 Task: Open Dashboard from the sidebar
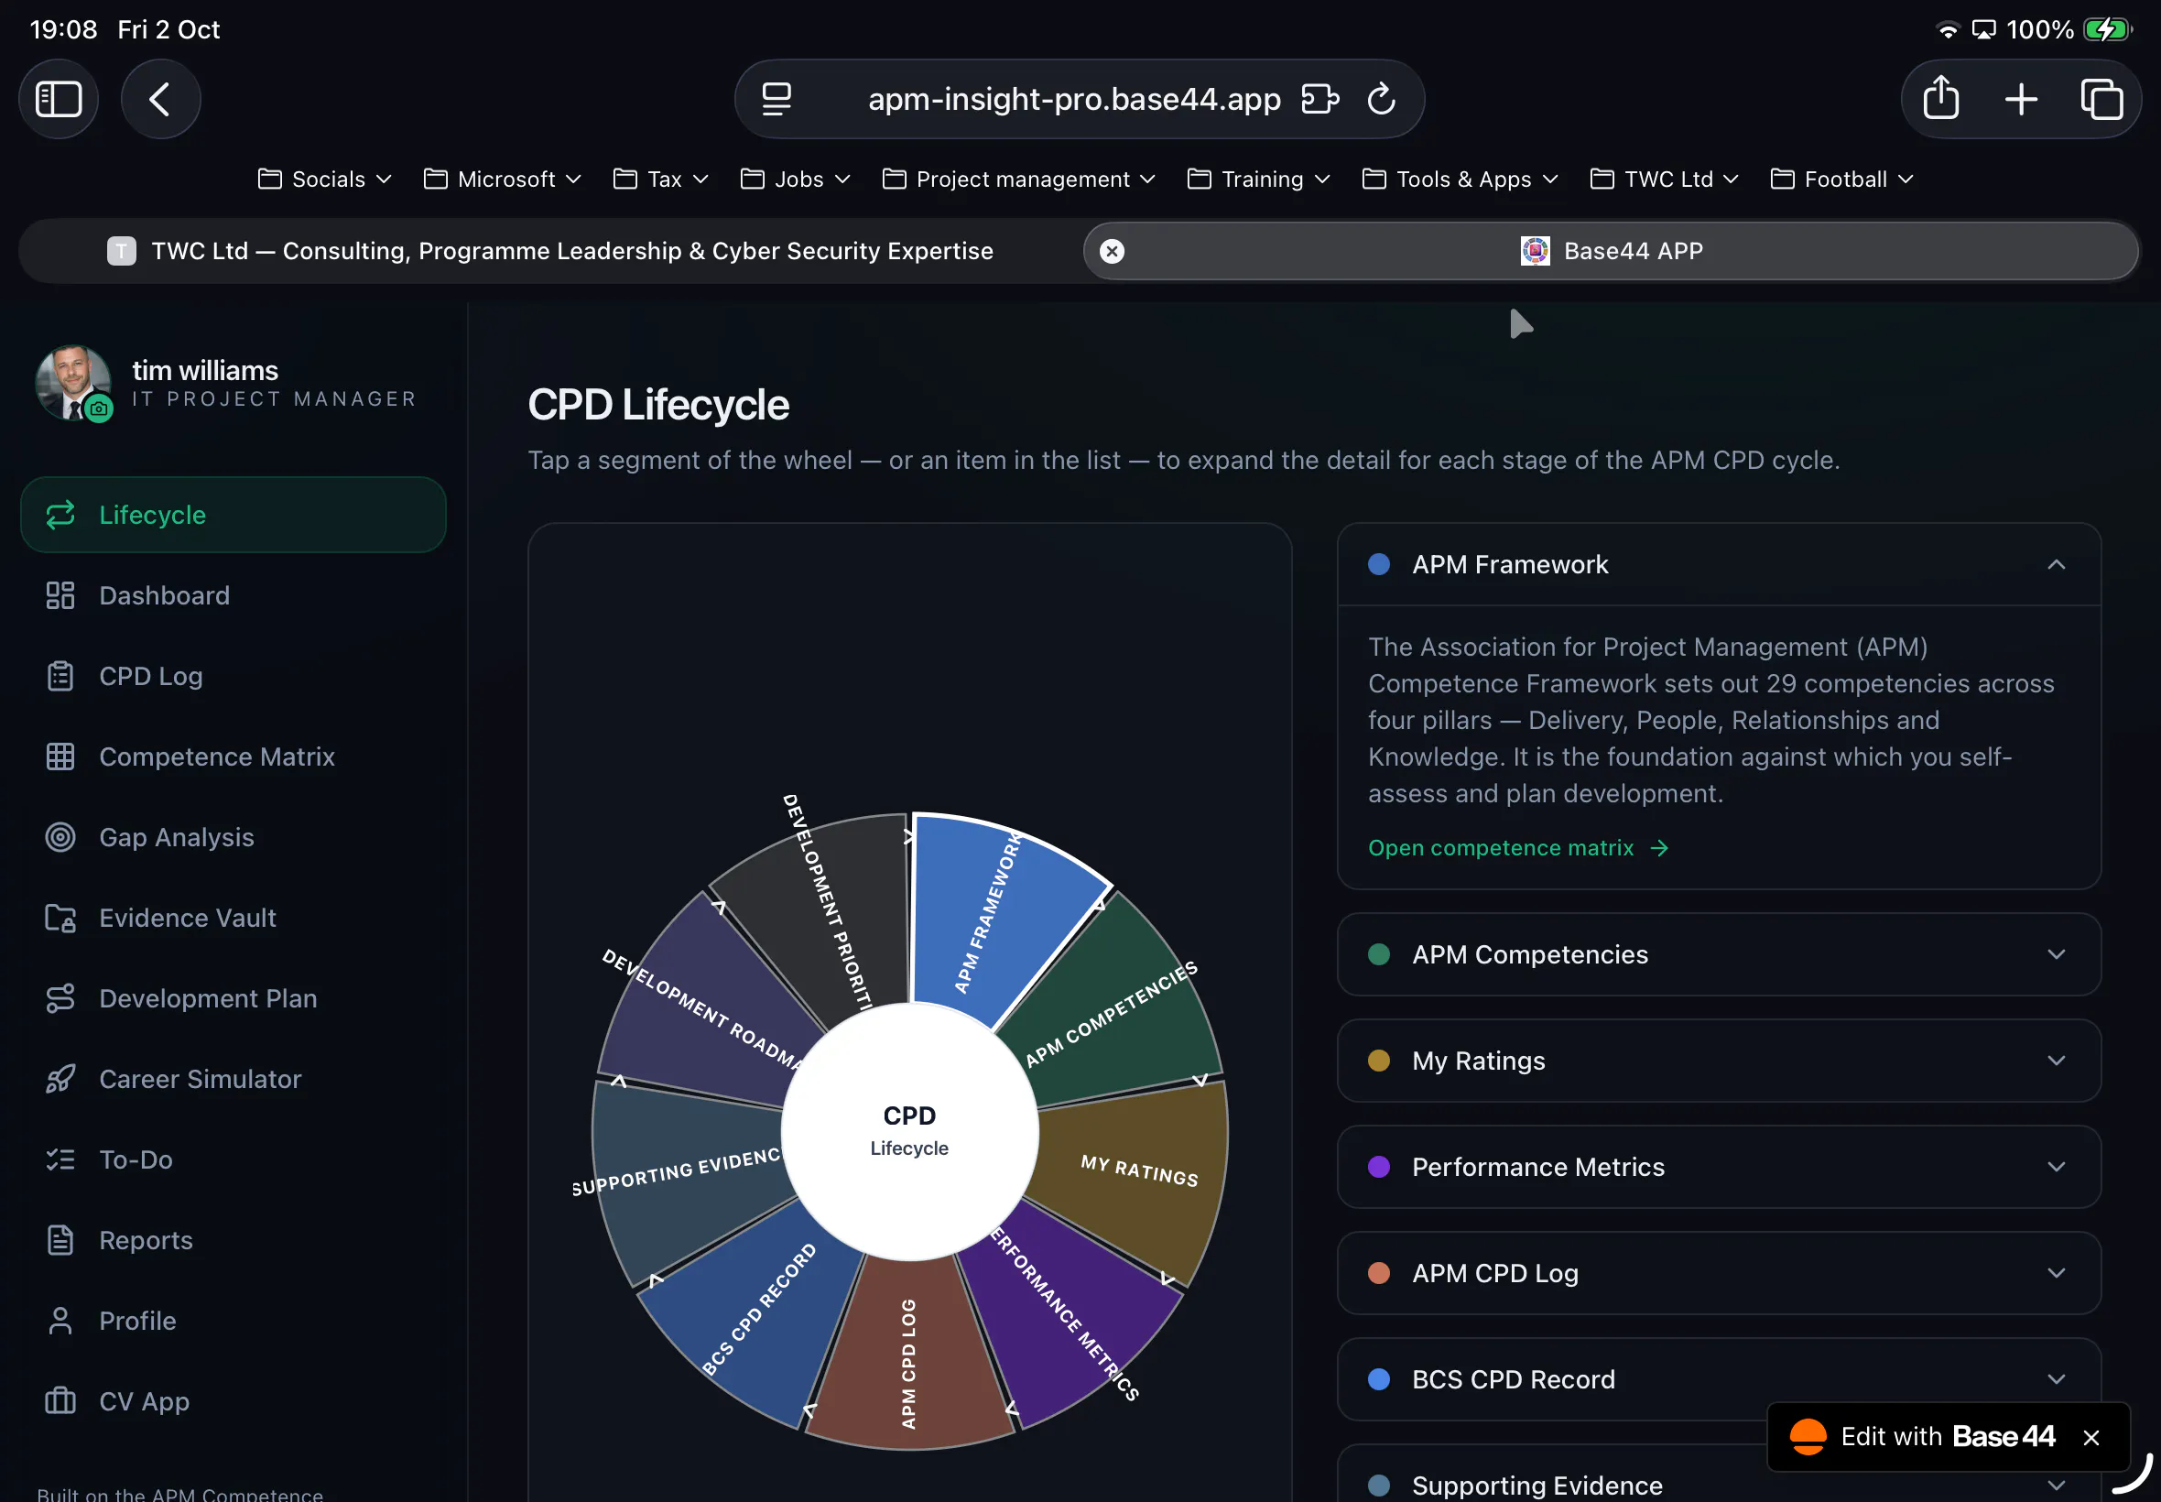click(233, 595)
